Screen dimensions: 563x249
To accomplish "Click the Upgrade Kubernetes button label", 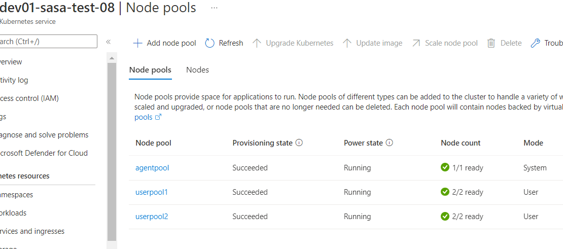I will pyautogui.click(x=299, y=44).
